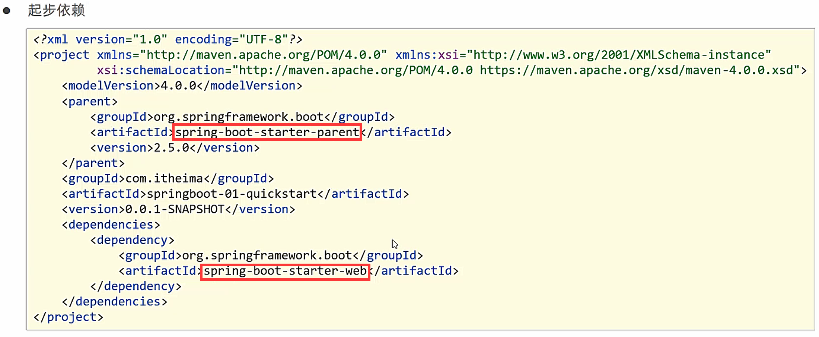Click the closing </dependency> tag
The height and width of the screenshot is (337, 819).
[136, 286]
